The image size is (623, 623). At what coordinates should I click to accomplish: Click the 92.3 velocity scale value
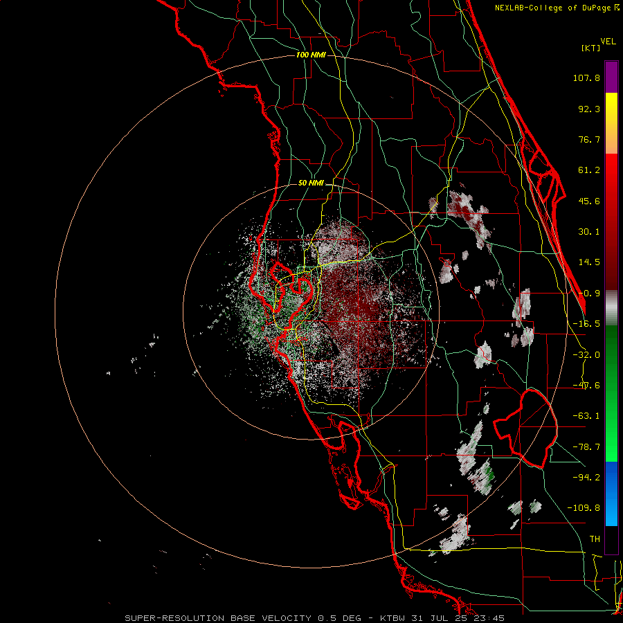pyautogui.click(x=589, y=109)
